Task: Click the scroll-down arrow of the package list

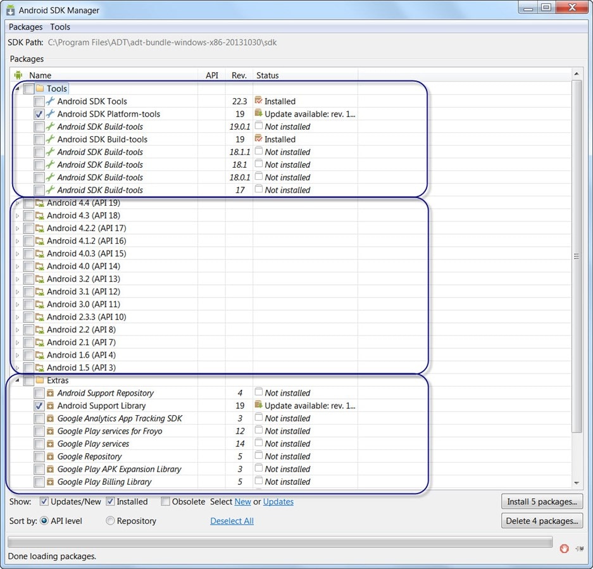Action: [x=577, y=483]
